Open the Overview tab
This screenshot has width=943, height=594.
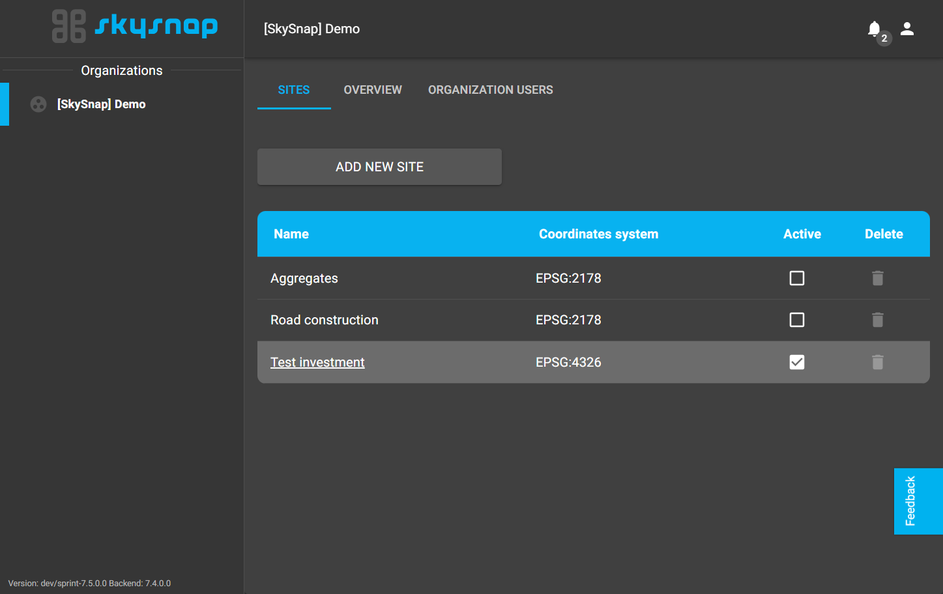[x=373, y=90]
